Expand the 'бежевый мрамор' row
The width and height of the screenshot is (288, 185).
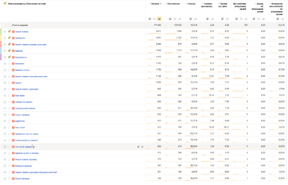[x=5, y=166]
